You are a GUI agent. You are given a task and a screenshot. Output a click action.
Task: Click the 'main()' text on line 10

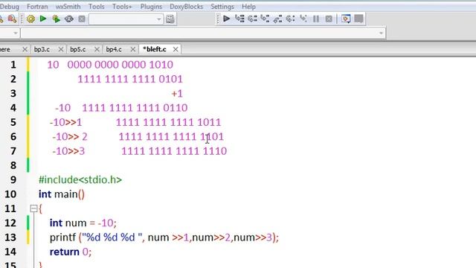pos(69,194)
